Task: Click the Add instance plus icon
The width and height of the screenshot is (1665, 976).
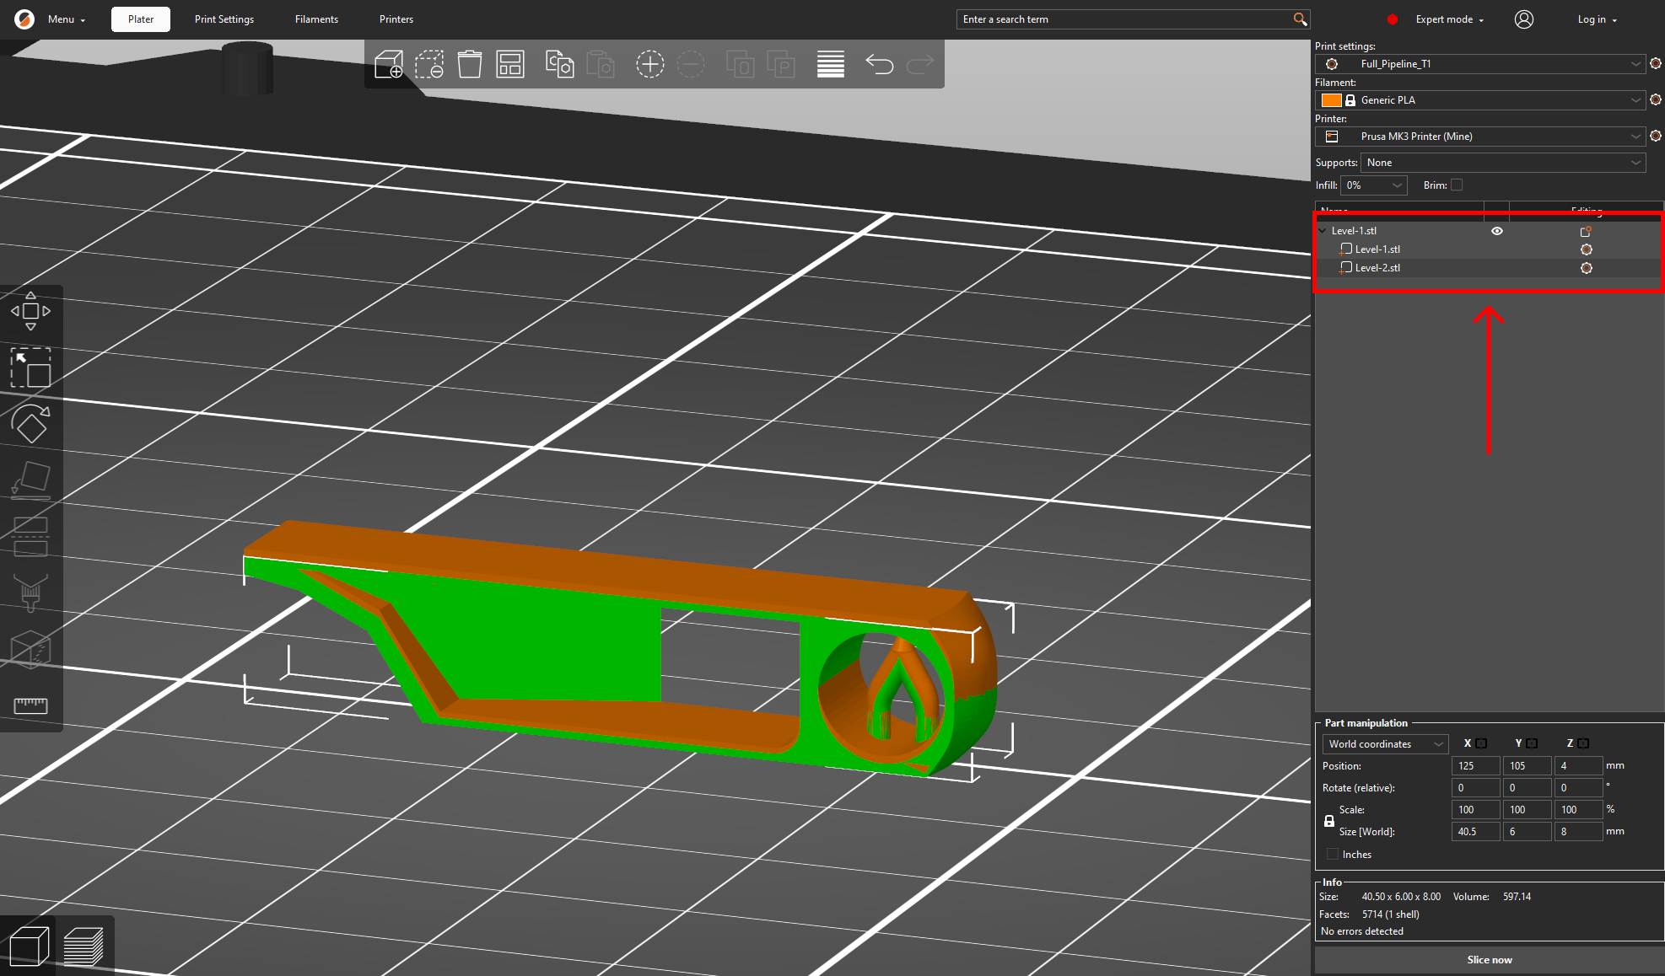Action: [650, 64]
